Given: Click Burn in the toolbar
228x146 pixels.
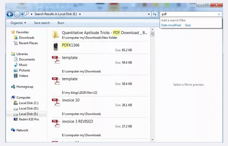Looking at the screenshot, I should (x=61, y=23).
